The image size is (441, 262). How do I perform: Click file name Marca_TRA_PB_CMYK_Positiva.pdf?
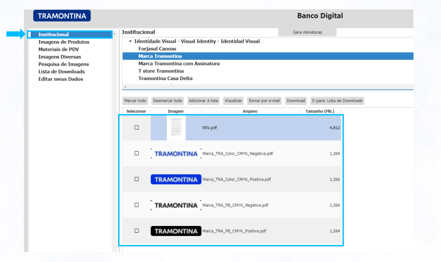234,231
